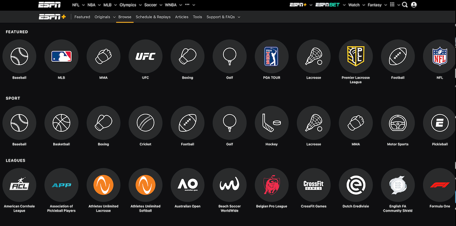Expand the Originals submenu arrow
The width and height of the screenshot is (456, 226).
[x=114, y=17]
